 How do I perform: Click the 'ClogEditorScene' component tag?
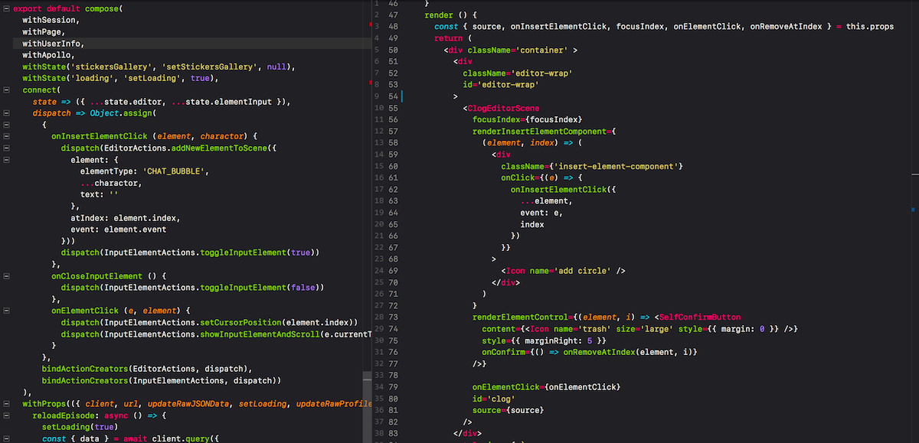pos(504,108)
